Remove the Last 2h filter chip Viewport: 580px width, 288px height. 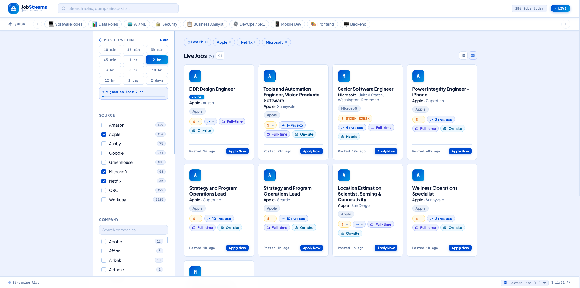[207, 42]
